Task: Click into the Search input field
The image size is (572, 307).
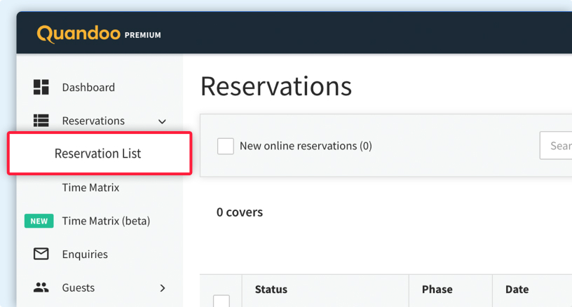Action: (x=557, y=146)
